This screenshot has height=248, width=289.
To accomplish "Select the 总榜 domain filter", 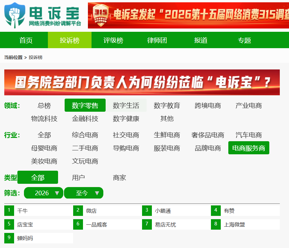I will [44, 105].
